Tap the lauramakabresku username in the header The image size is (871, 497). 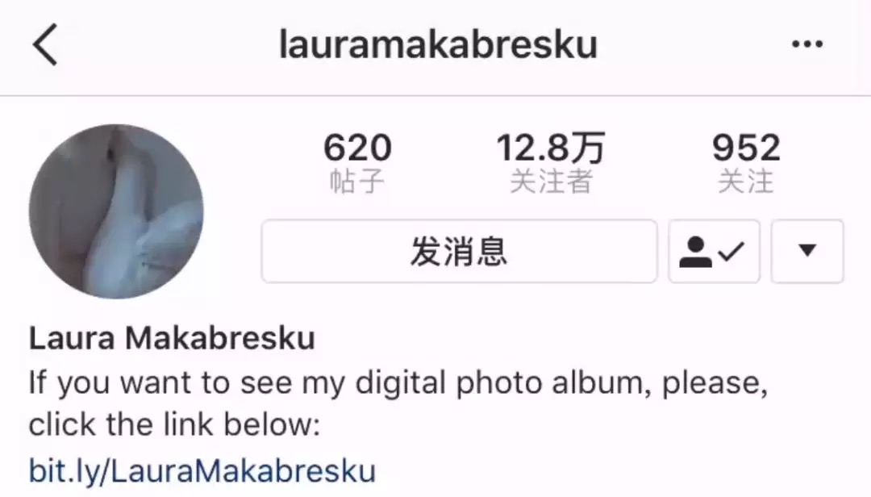(438, 44)
